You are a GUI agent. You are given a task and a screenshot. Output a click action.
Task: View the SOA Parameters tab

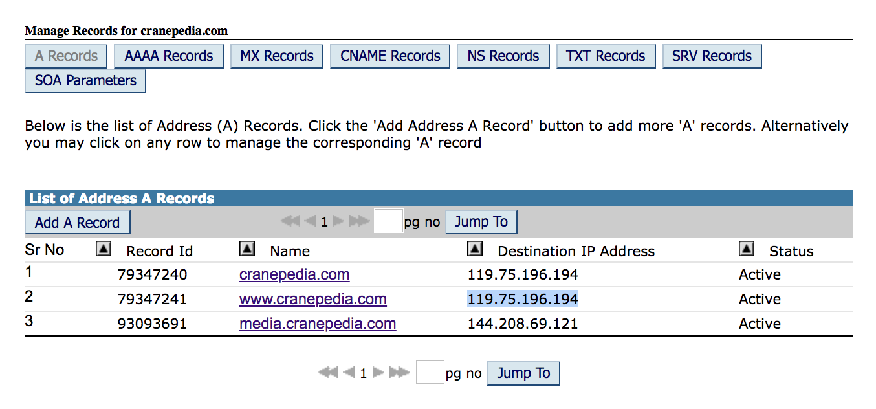[x=85, y=81]
